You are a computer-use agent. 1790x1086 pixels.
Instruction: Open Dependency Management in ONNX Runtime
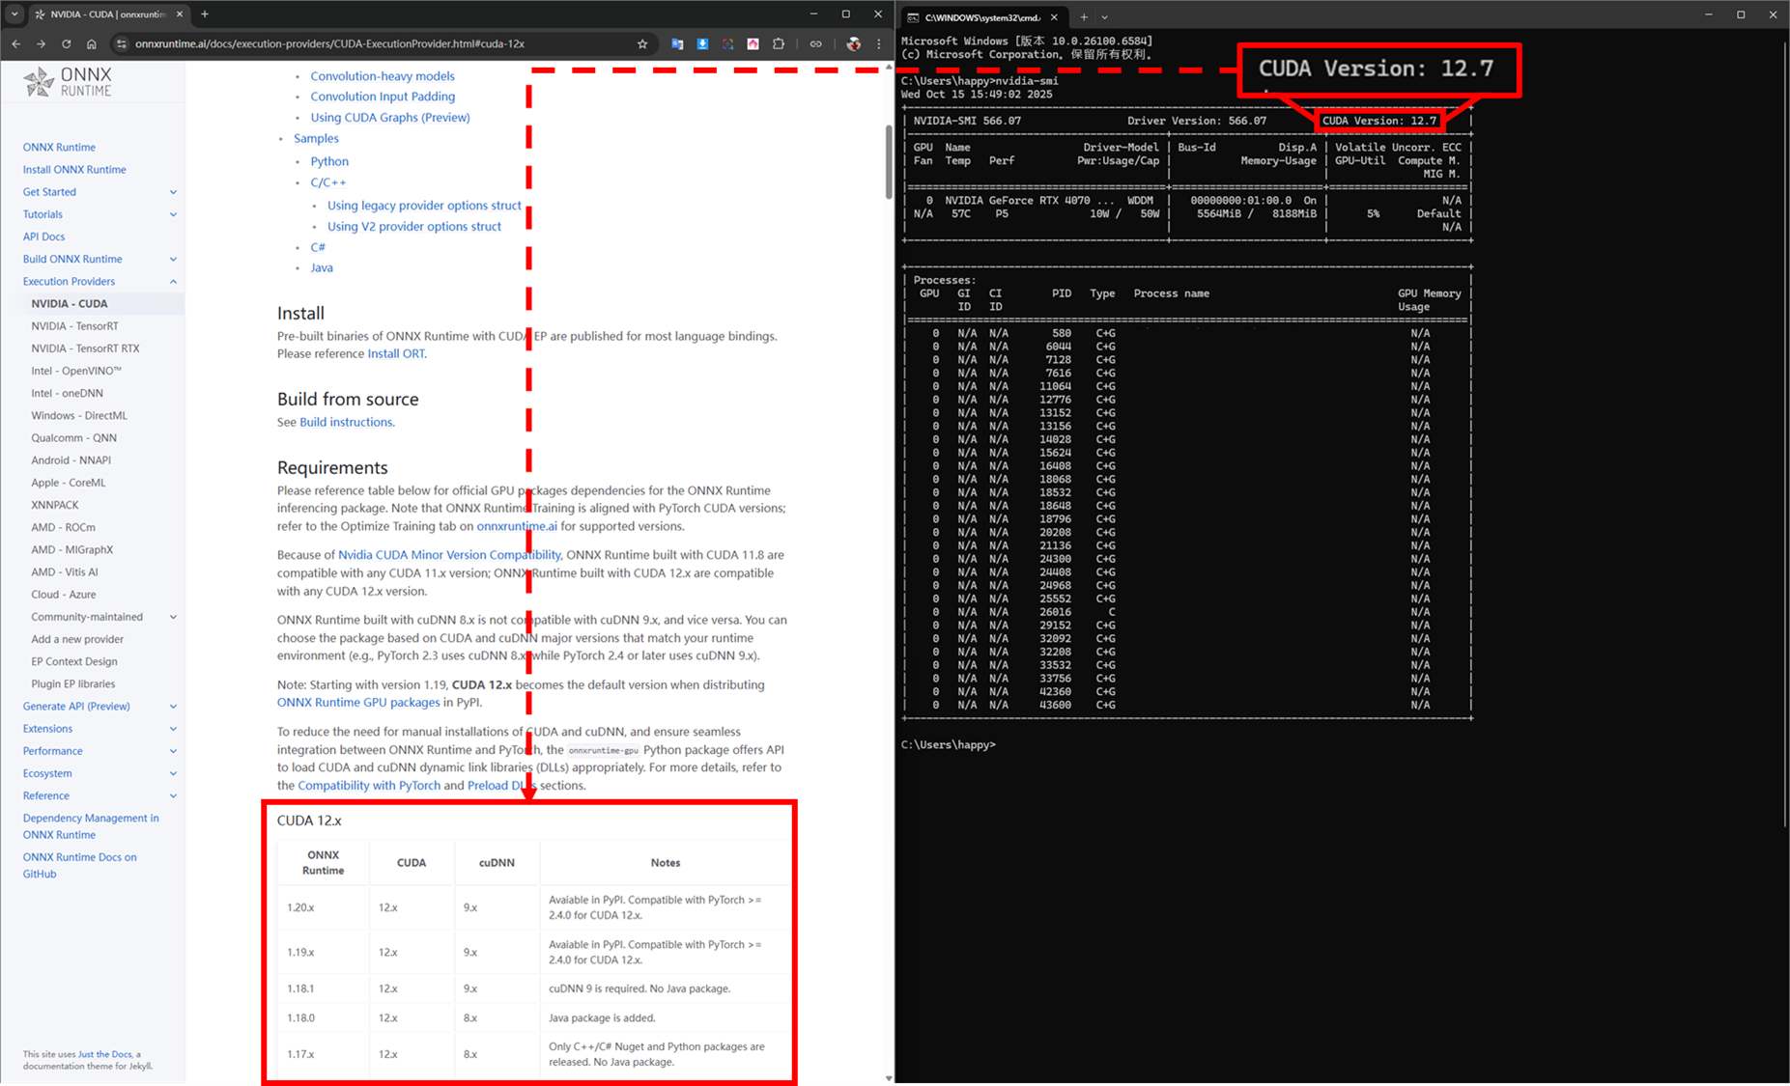[91, 826]
